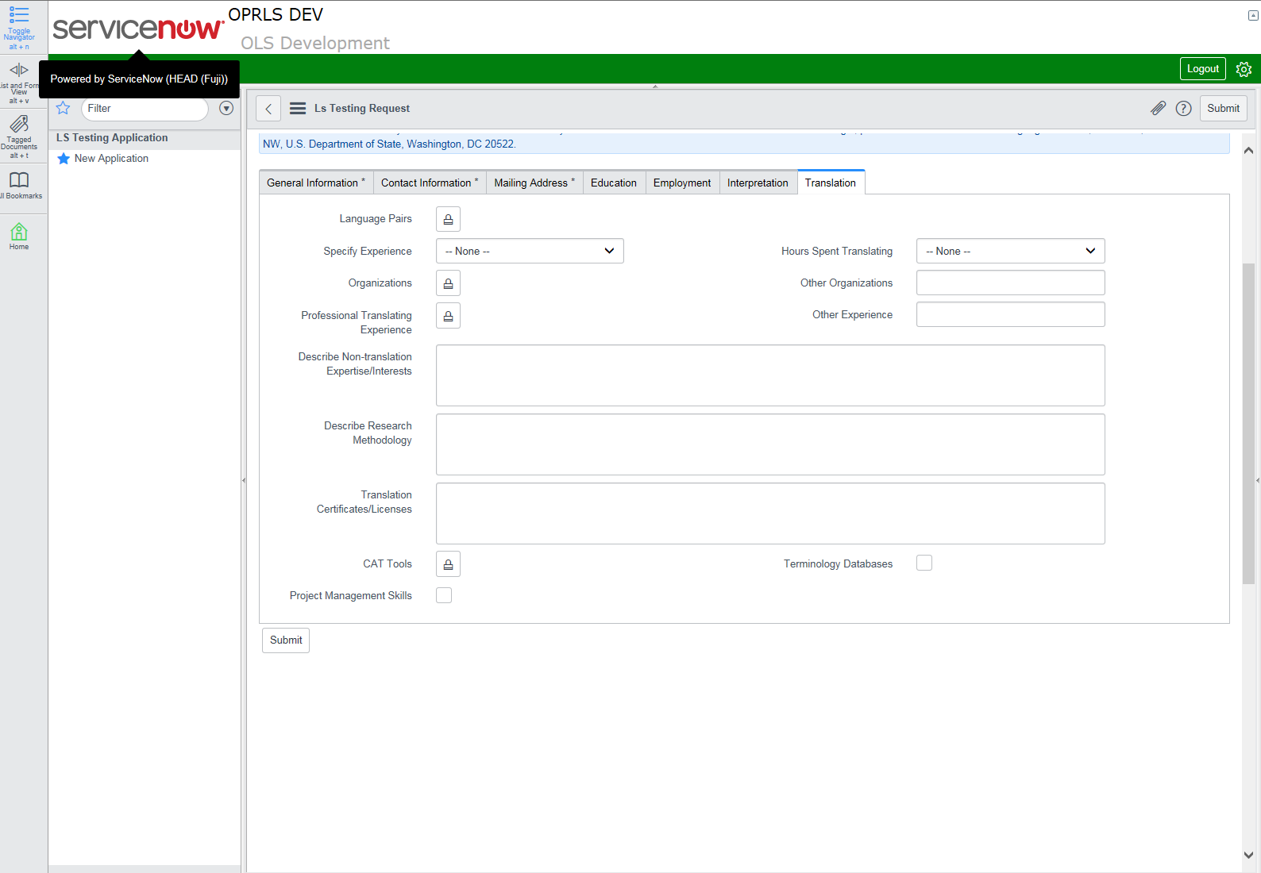Unlock the CAT Tools lock icon
1261x873 pixels.
click(x=448, y=564)
